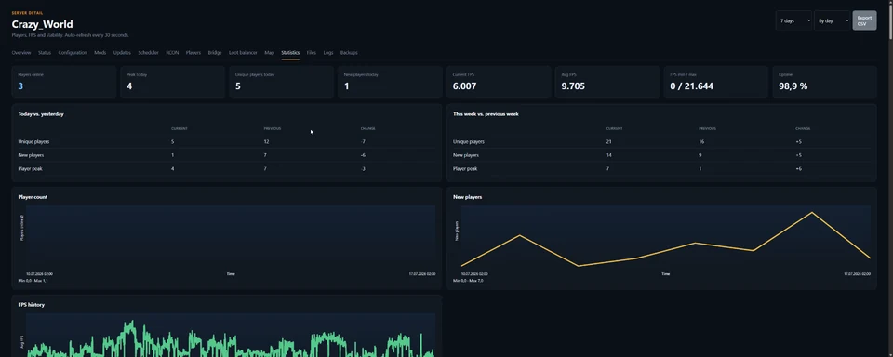
Task: Go to the Mods tab
Action: (100, 52)
